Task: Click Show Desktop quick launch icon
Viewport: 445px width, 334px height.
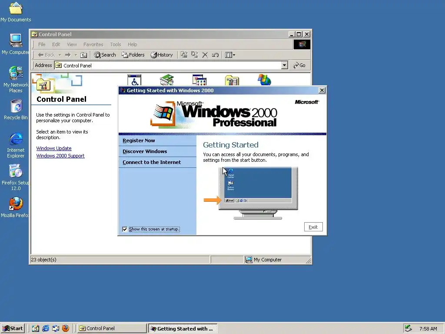Action: 36,328
